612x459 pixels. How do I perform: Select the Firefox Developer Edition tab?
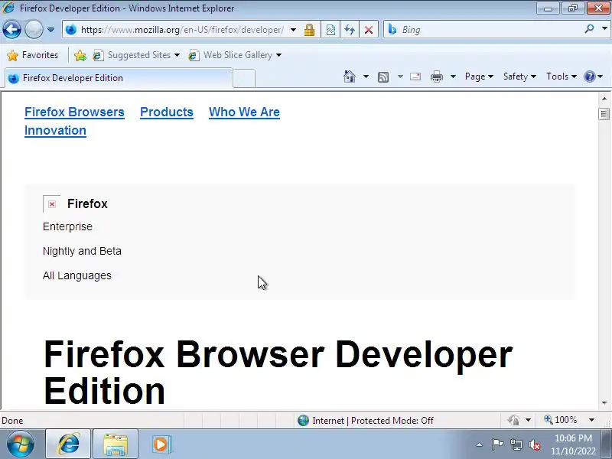point(119,78)
